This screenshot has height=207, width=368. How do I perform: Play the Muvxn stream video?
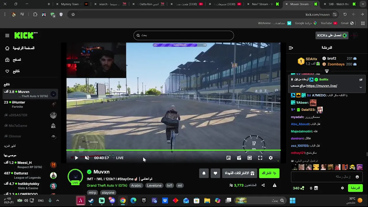[x=76, y=158]
